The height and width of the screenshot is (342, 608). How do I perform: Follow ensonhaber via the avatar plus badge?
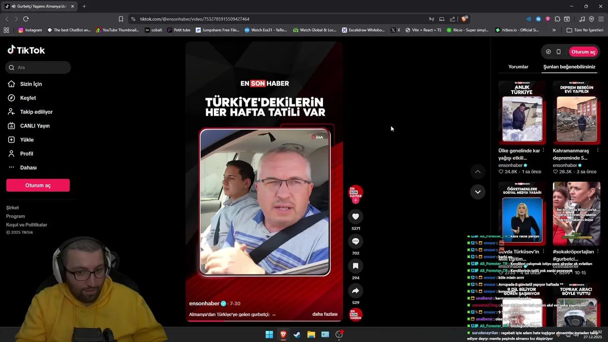click(x=355, y=200)
